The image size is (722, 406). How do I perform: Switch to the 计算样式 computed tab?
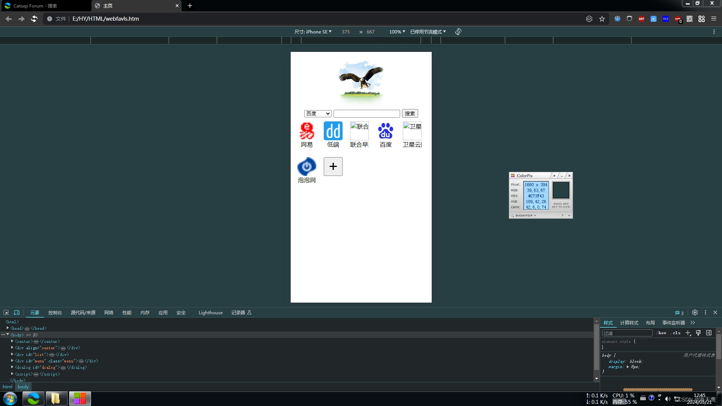629,323
